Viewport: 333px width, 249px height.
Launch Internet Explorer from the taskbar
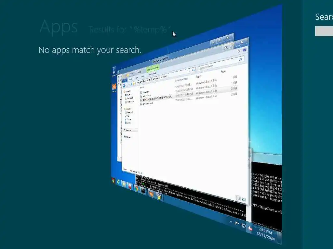118,182
